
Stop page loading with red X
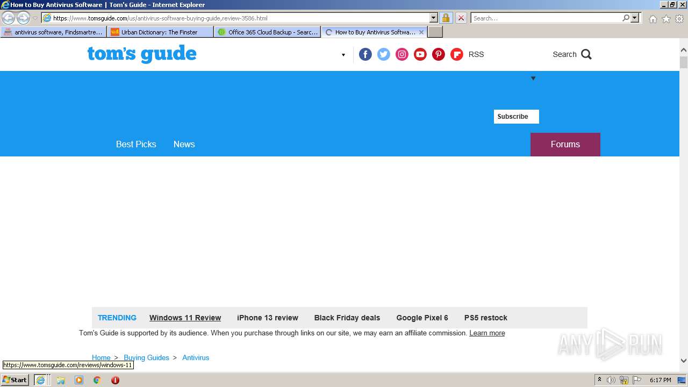coord(461,18)
